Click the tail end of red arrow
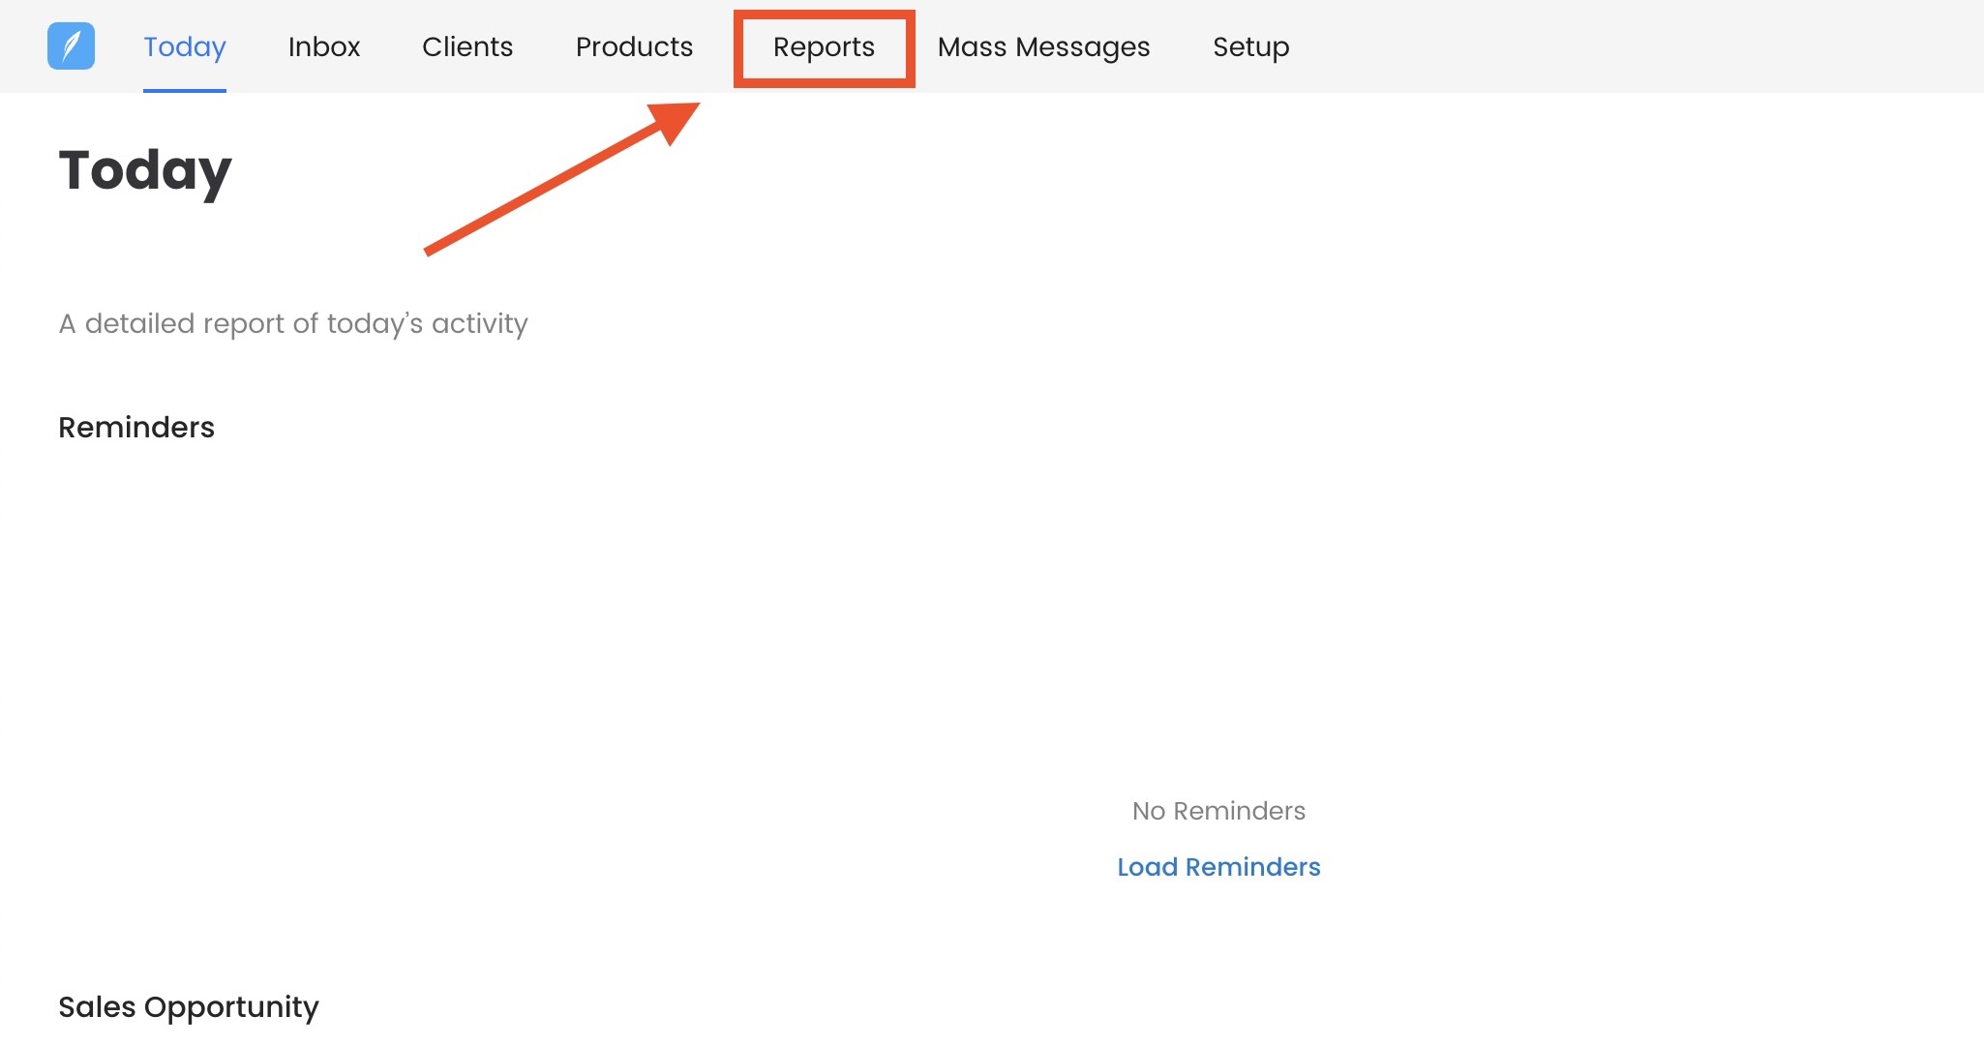 (431, 250)
